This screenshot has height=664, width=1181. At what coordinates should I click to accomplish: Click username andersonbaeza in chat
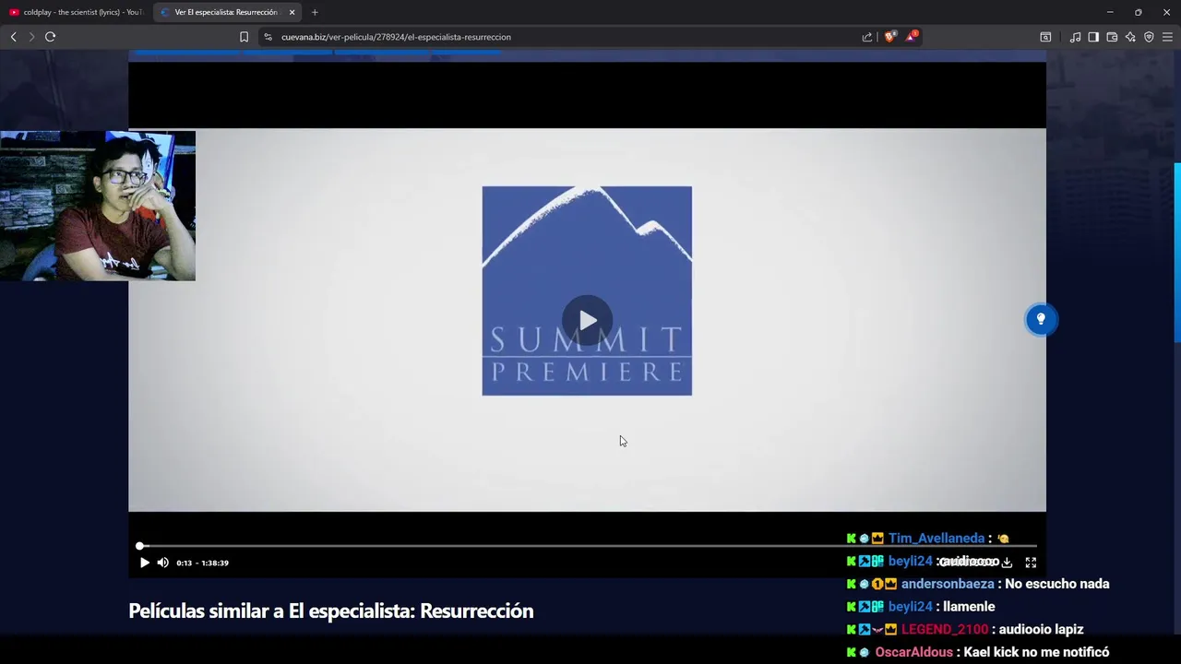(x=948, y=584)
